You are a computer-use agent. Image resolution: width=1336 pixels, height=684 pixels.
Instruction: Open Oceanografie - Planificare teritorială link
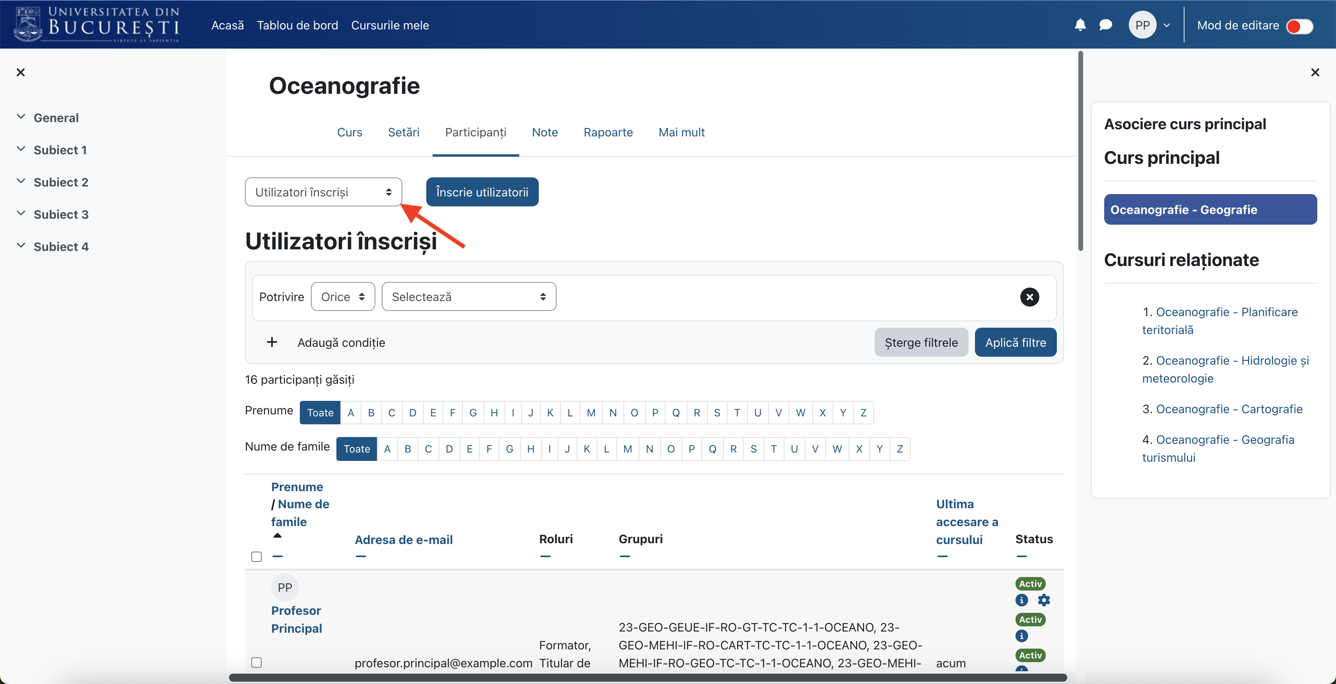coord(1220,321)
